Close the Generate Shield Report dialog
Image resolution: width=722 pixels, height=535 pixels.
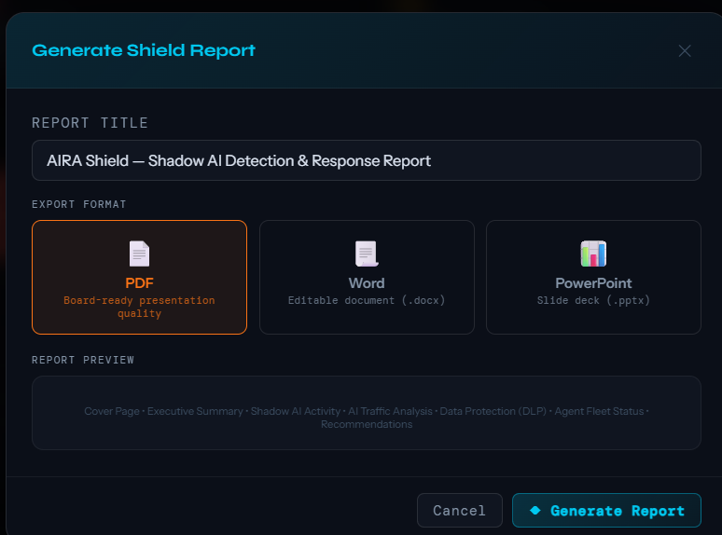(685, 50)
